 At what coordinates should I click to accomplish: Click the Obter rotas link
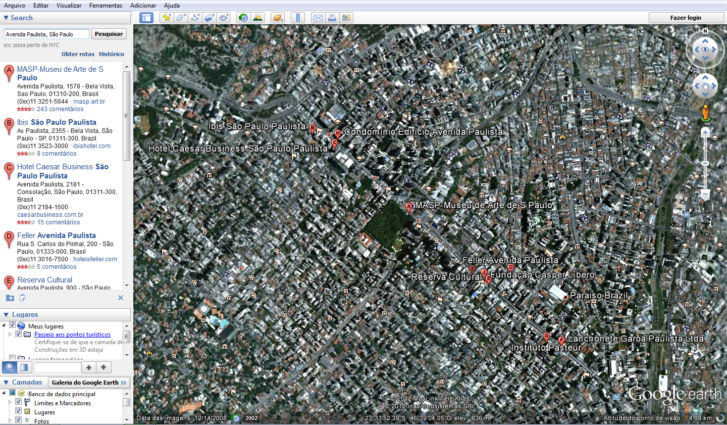point(78,54)
